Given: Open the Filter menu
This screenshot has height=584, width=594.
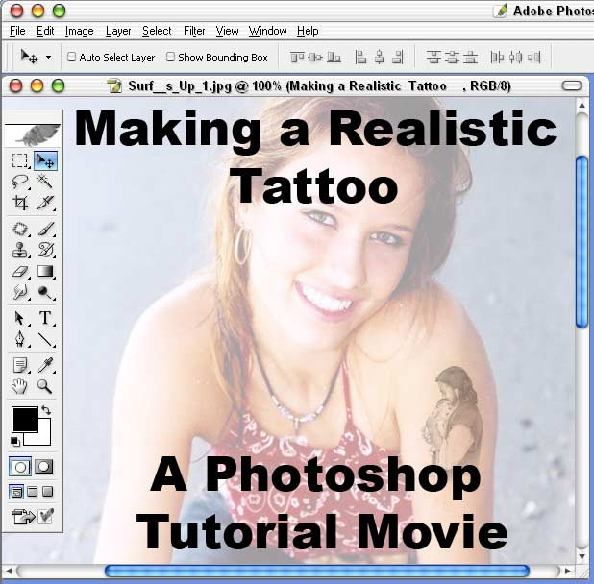Looking at the screenshot, I should [194, 31].
